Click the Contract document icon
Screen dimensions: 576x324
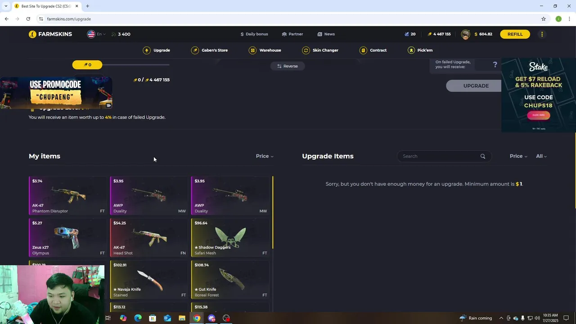coord(363,50)
